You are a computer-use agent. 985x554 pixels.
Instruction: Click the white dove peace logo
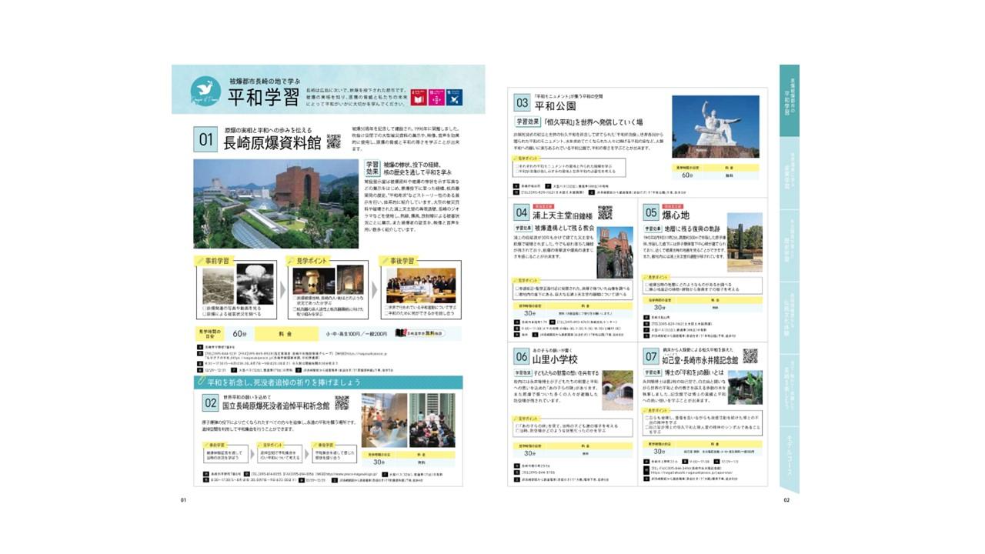pyautogui.click(x=205, y=91)
